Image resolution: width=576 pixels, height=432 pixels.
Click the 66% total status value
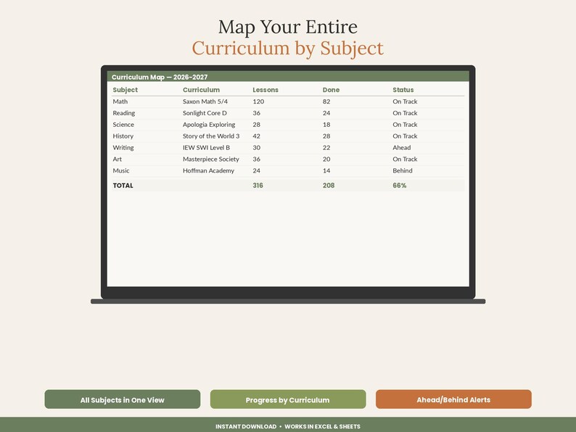coord(399,186)
